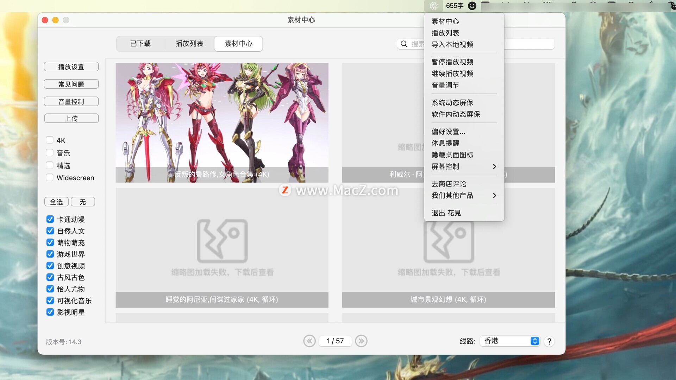Enable the 精选 filter checkbox
The width and height of the screenshot is (676, 380).
50,165
